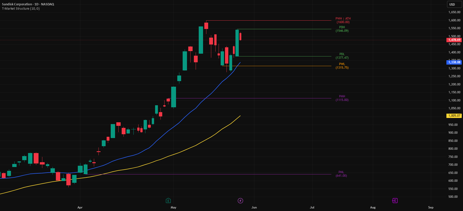Click the PDH (1546.09) level label

[x=342, y=29]
